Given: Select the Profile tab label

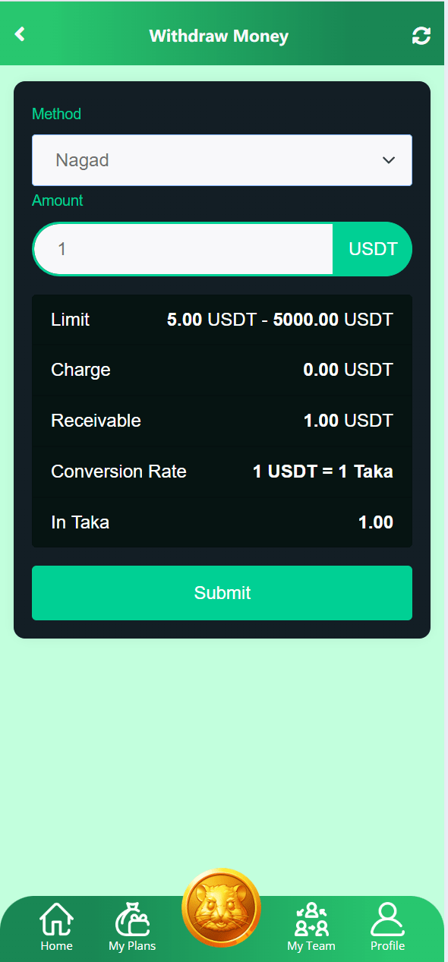Looking at the screenshot, I should pyautogui.click(x=387, y=946).
